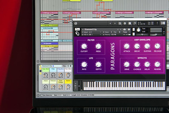
Task: Click the Effects CHORUS knob
Action: click(137, 64)
